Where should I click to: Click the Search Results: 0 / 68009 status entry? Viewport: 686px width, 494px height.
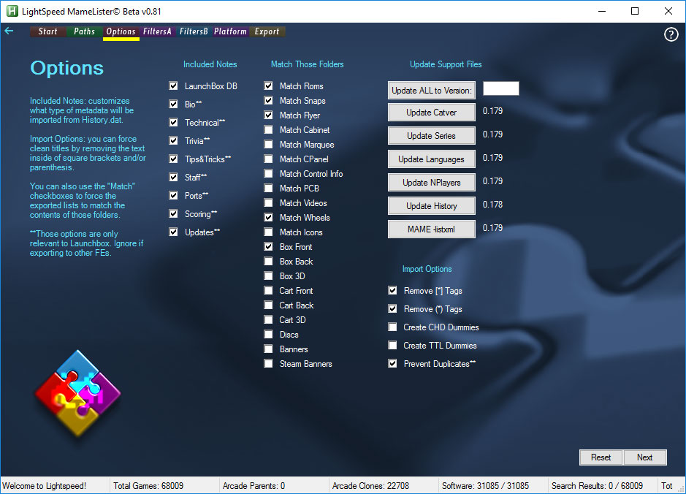pos(597,486)
